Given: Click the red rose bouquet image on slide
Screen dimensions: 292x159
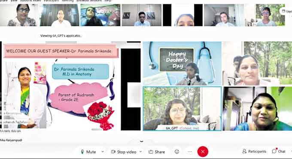Looking at the screenshot, I should tap(100, 115).
